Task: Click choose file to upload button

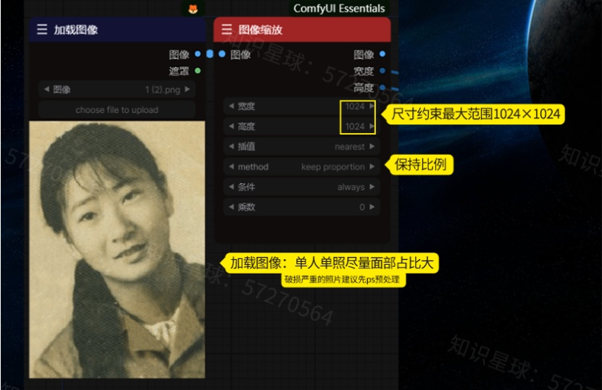Action: 117,110
